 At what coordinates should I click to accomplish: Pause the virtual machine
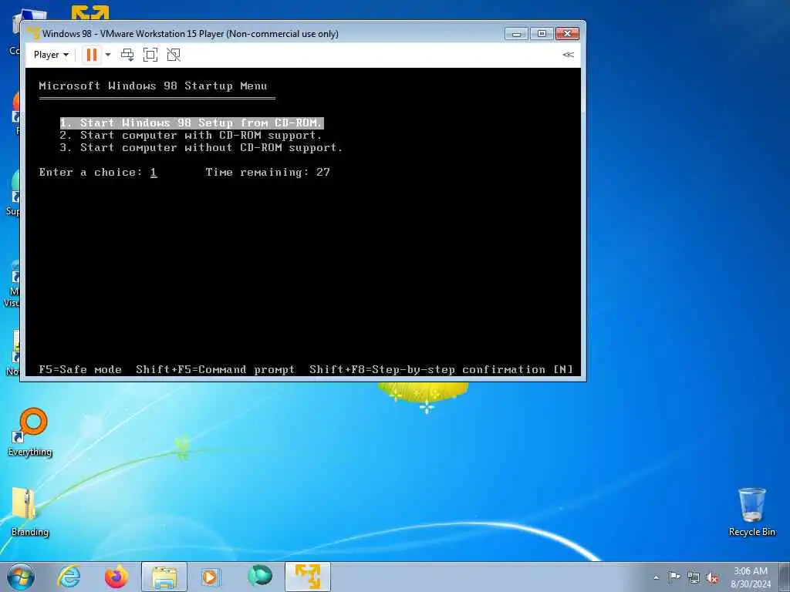coord(91,55)
